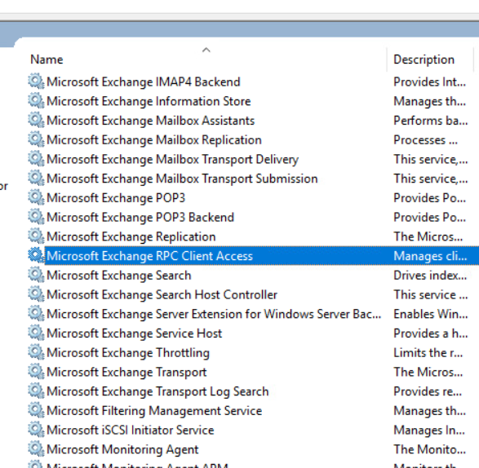Sort services by the Name column header
This screenshot has height=468, width=479.
(x=47, y=60)
